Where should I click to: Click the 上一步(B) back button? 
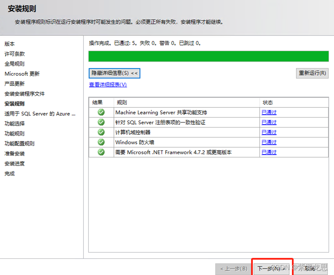click(234, 269)
